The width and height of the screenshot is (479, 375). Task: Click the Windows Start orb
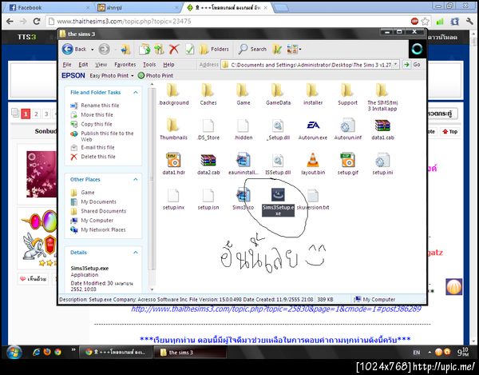click(x=14, y=353)
